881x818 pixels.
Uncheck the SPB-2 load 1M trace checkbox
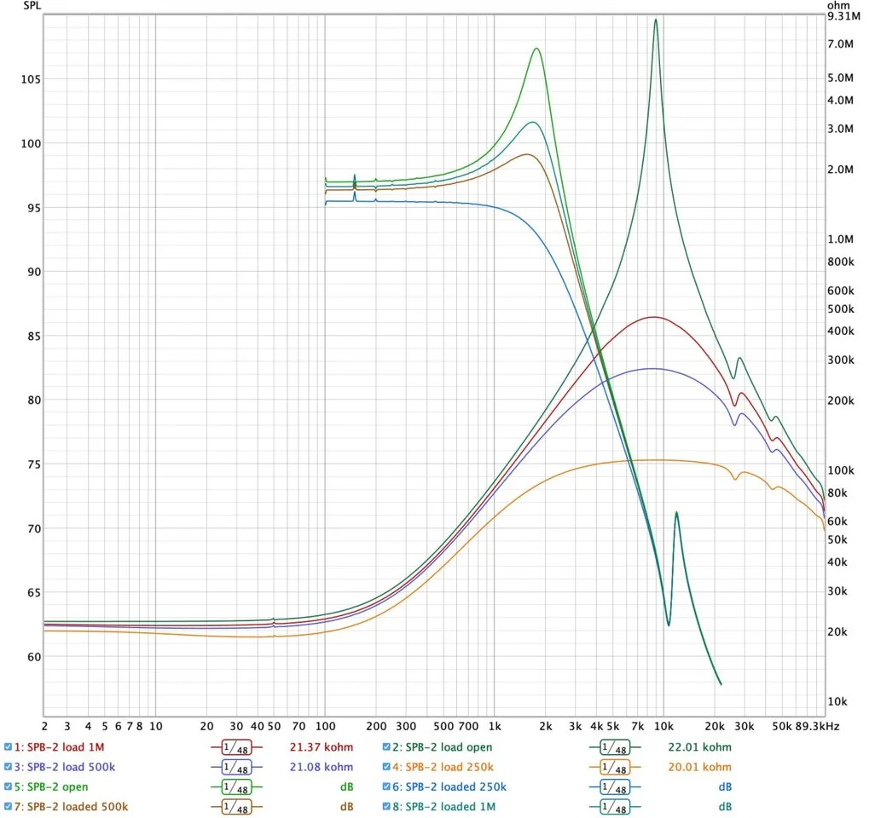pos(9,747)
